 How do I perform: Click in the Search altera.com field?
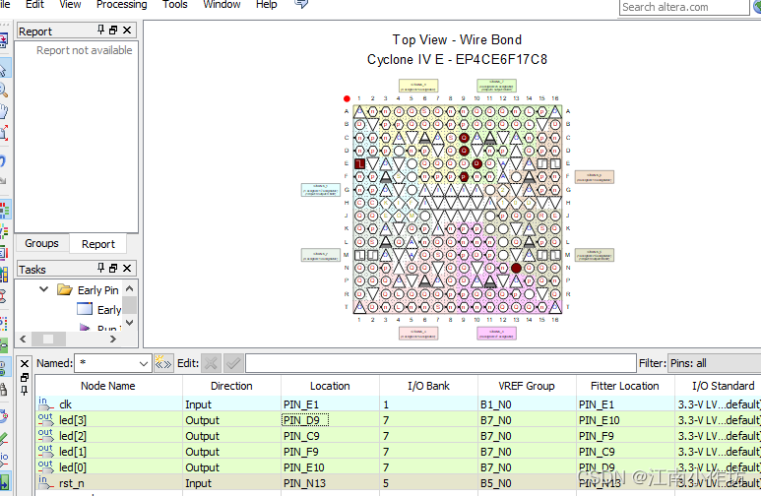click(684, 7)
